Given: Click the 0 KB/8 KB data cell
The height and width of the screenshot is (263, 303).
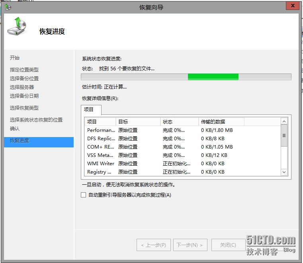Looking at the screenshot, I should pos(213,139).
